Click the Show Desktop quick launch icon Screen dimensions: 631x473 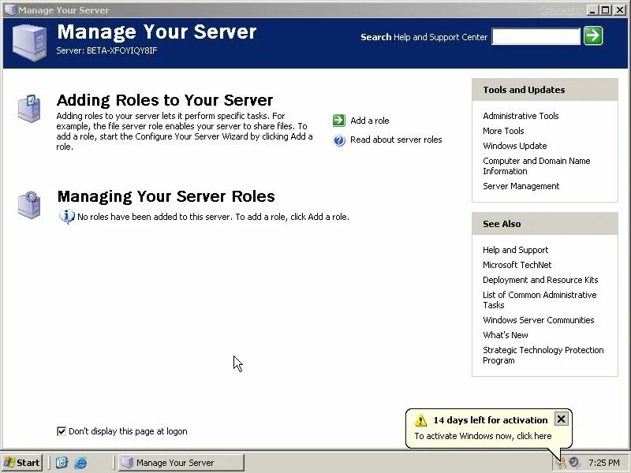tap(62, 463)
